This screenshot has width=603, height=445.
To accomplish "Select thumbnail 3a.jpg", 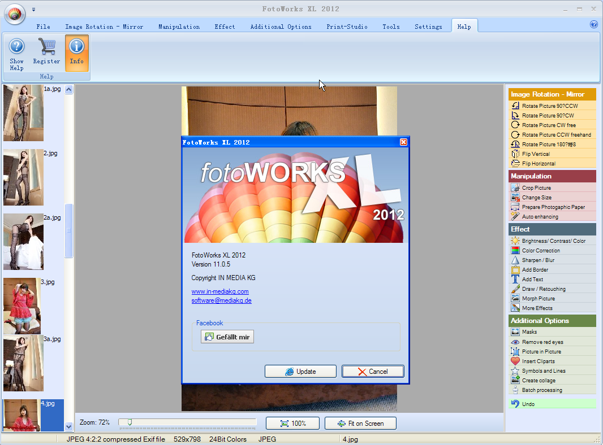I will pos(23,363).
